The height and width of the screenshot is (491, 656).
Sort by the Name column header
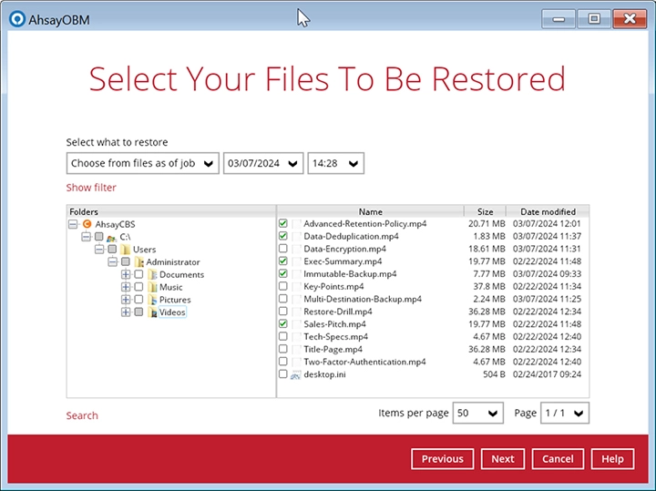[370, 211]
